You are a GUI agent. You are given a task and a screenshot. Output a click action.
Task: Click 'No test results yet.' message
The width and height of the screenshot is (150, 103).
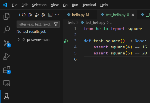point(31,32)
